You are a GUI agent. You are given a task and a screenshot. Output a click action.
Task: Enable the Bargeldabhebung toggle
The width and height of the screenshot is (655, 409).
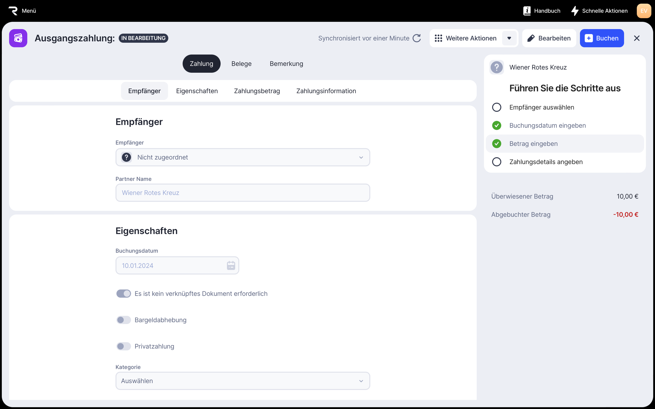click(124, 320)
